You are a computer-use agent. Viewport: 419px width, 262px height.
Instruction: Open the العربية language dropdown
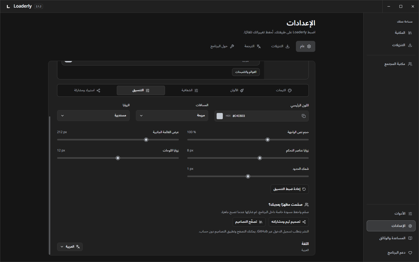[70, 247]
